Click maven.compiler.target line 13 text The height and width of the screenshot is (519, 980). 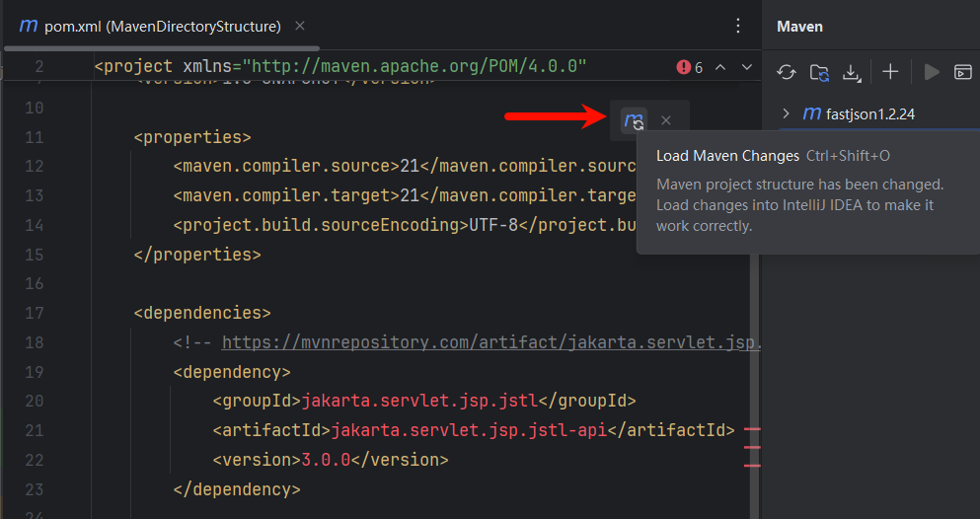(x=405, y=195)
